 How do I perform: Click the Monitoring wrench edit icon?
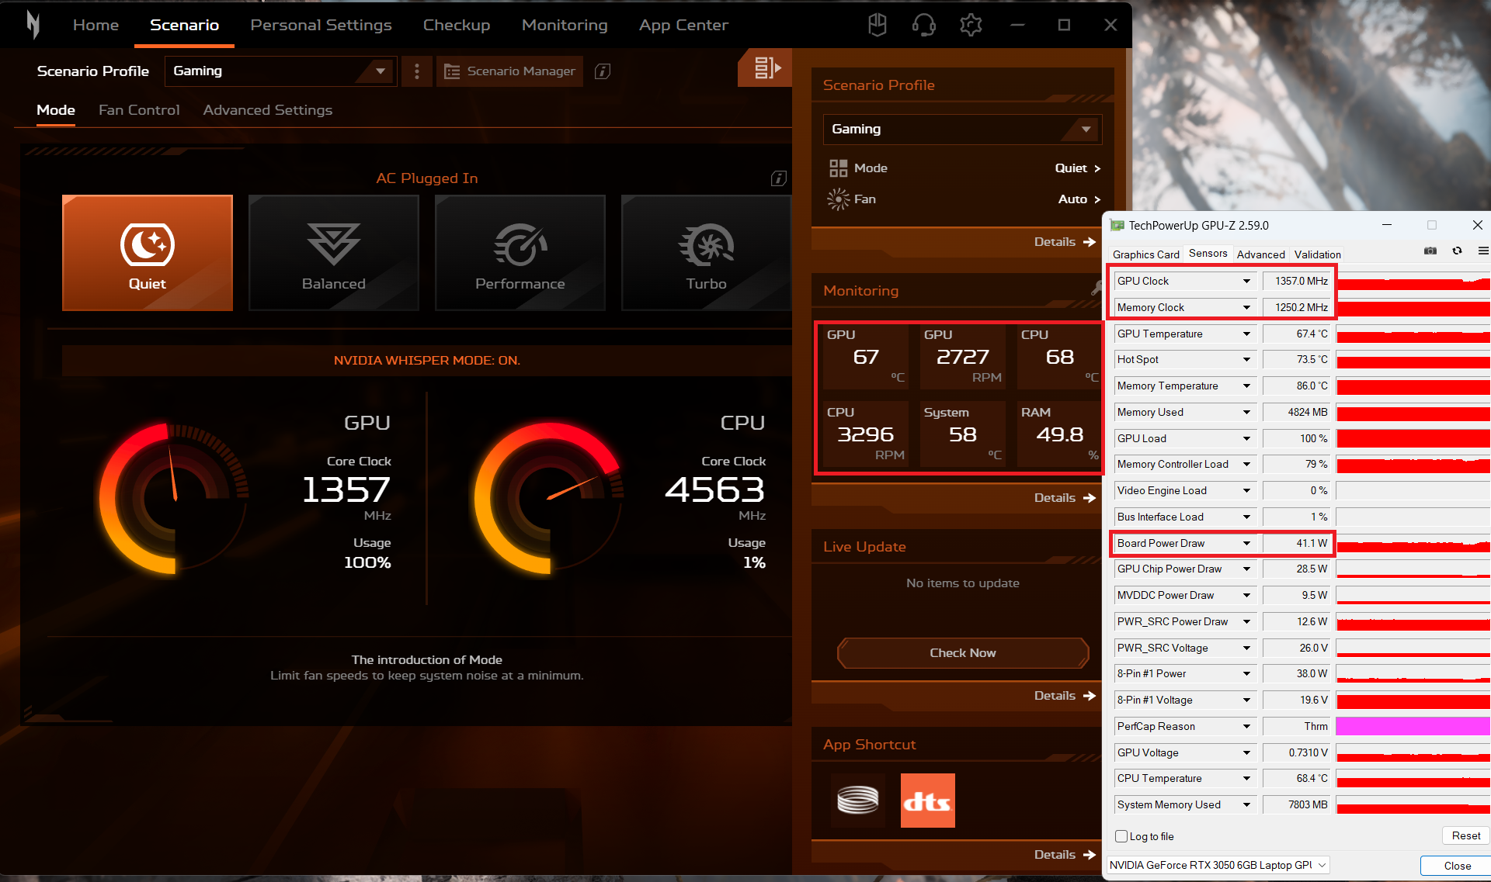tap(1097, 289)
